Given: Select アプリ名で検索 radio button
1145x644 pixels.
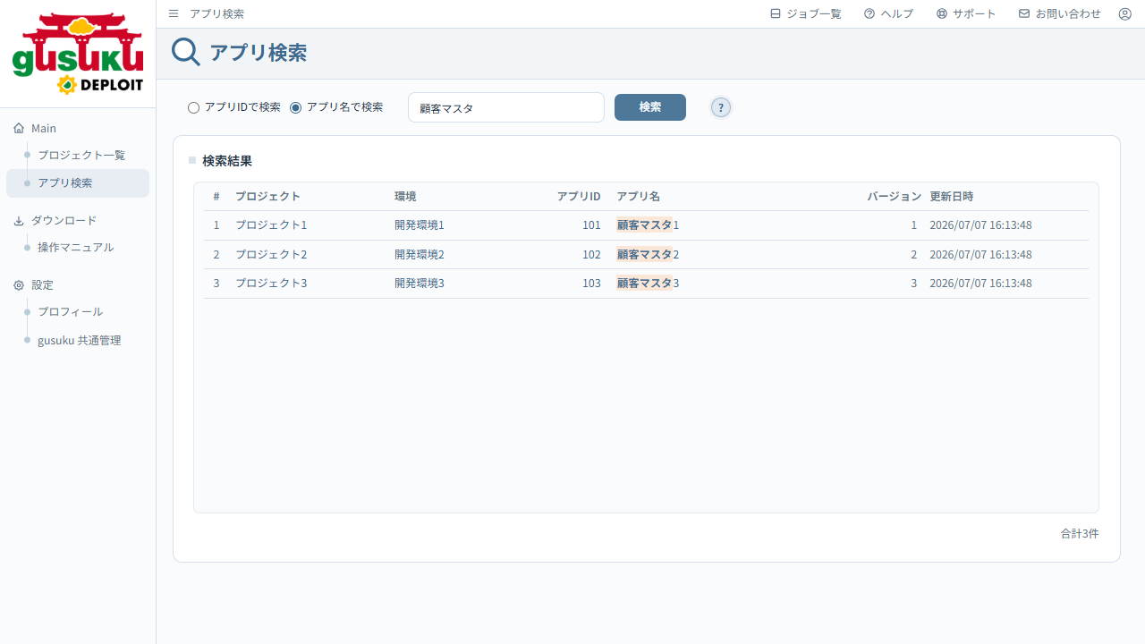Looking at the screenshot, I should pos(296,107).
